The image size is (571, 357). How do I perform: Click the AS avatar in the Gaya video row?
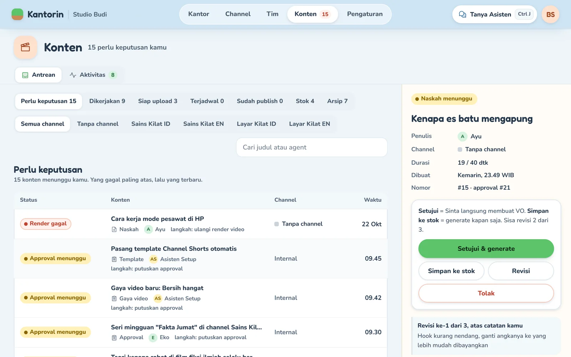click(158, 298)
